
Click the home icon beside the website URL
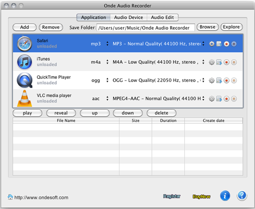10,197
